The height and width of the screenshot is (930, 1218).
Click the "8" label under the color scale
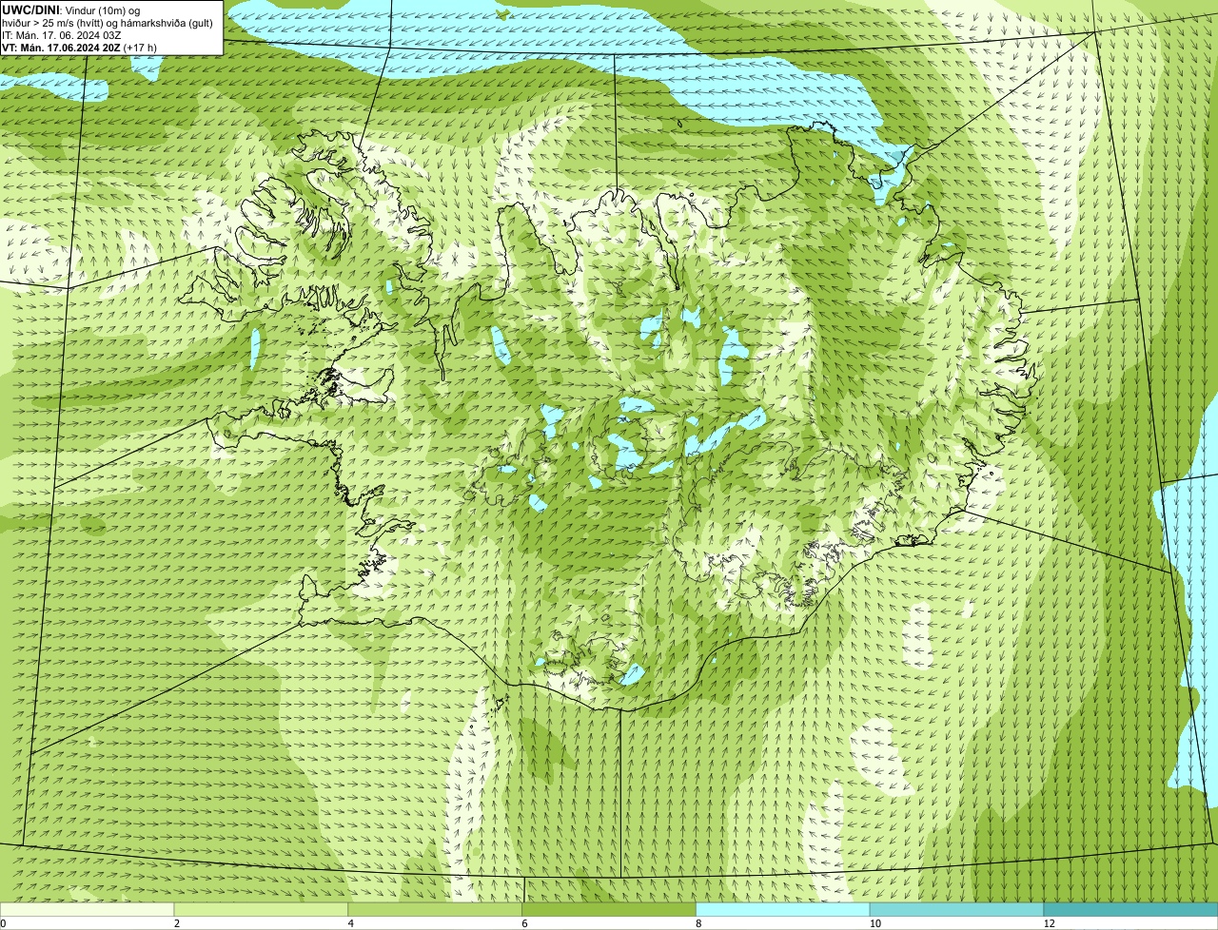[x=698, y=923]
